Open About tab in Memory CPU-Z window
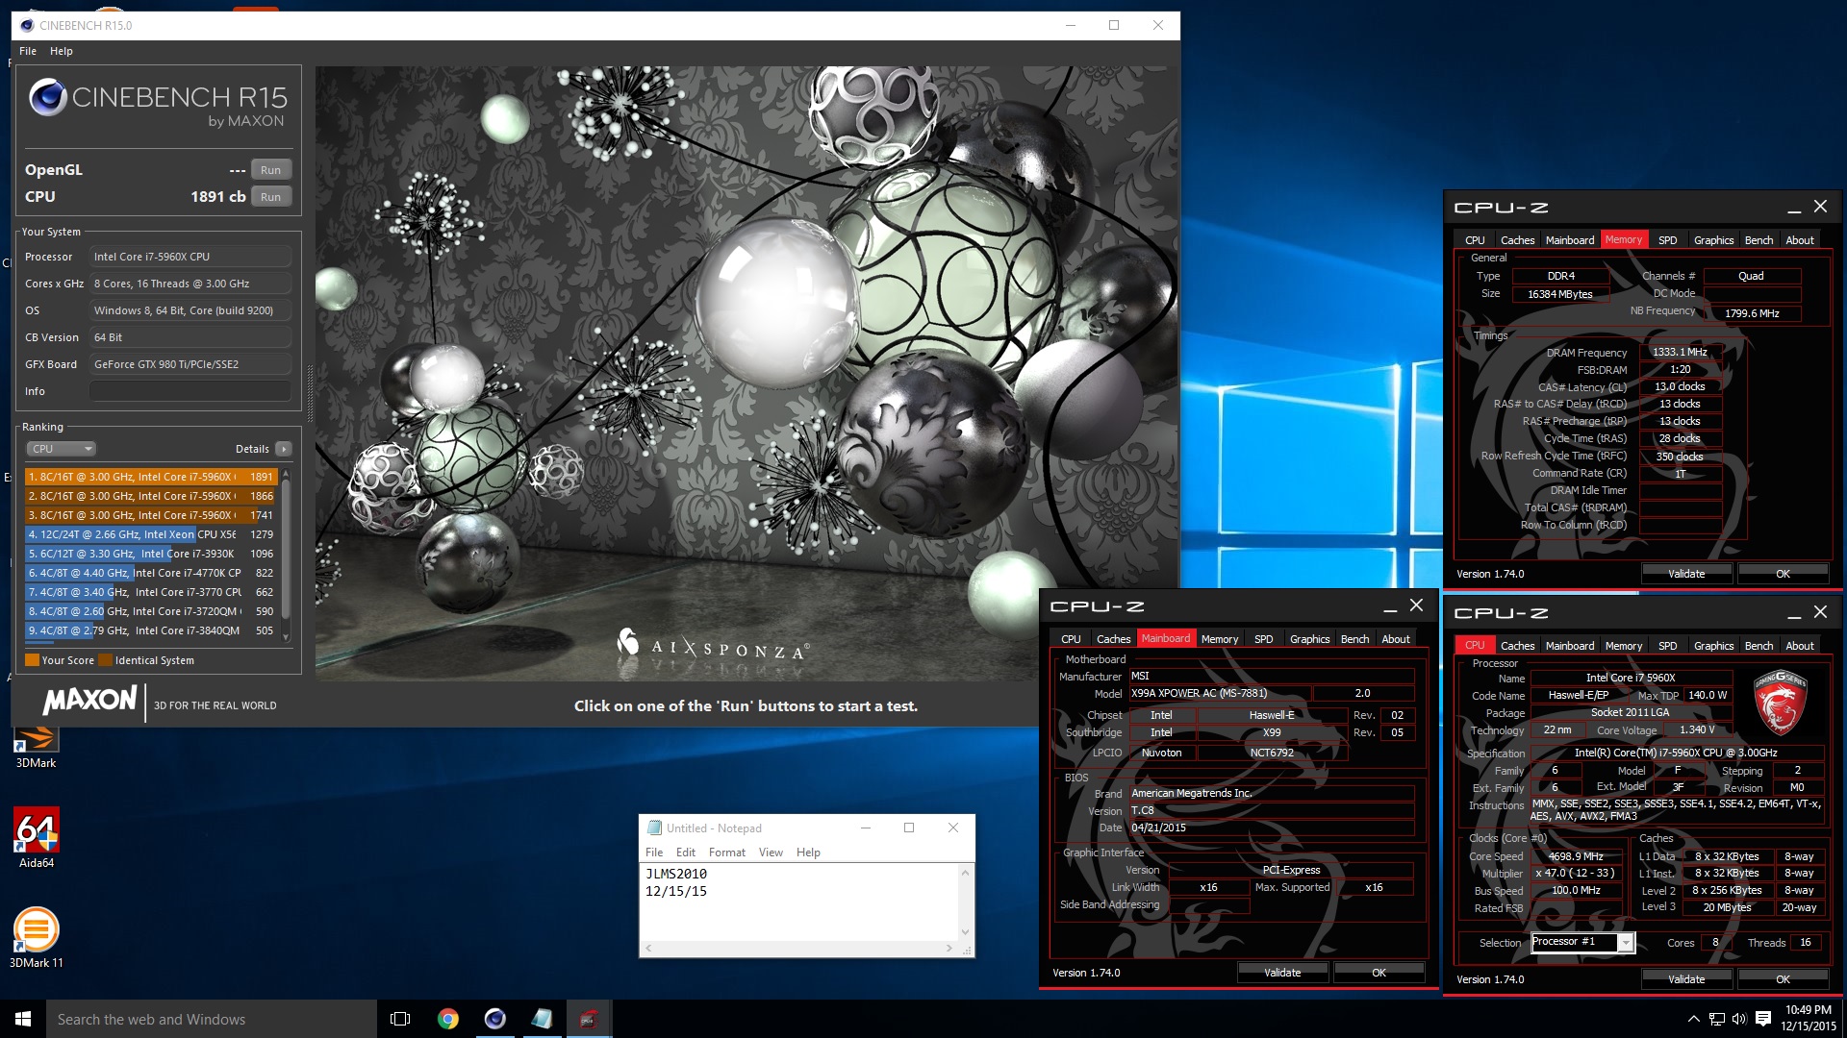 pyautogui.click(x=1799, y=240)
